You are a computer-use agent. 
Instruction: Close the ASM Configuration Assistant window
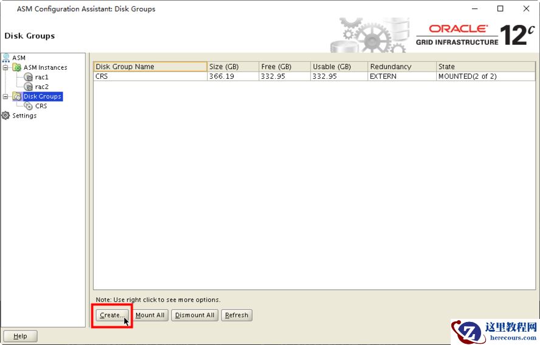point(526,8)
